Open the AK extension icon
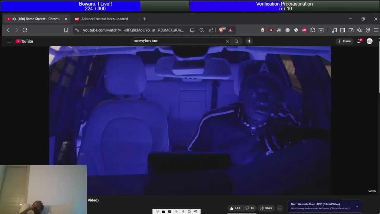Viewport: 380px width, 214px height. pos(279,30)
